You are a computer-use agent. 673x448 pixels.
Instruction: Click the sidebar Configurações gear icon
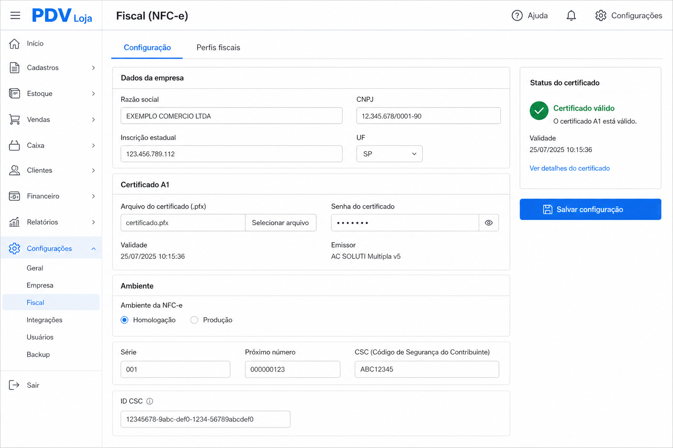pyautogui.click(x=14, y=248)
